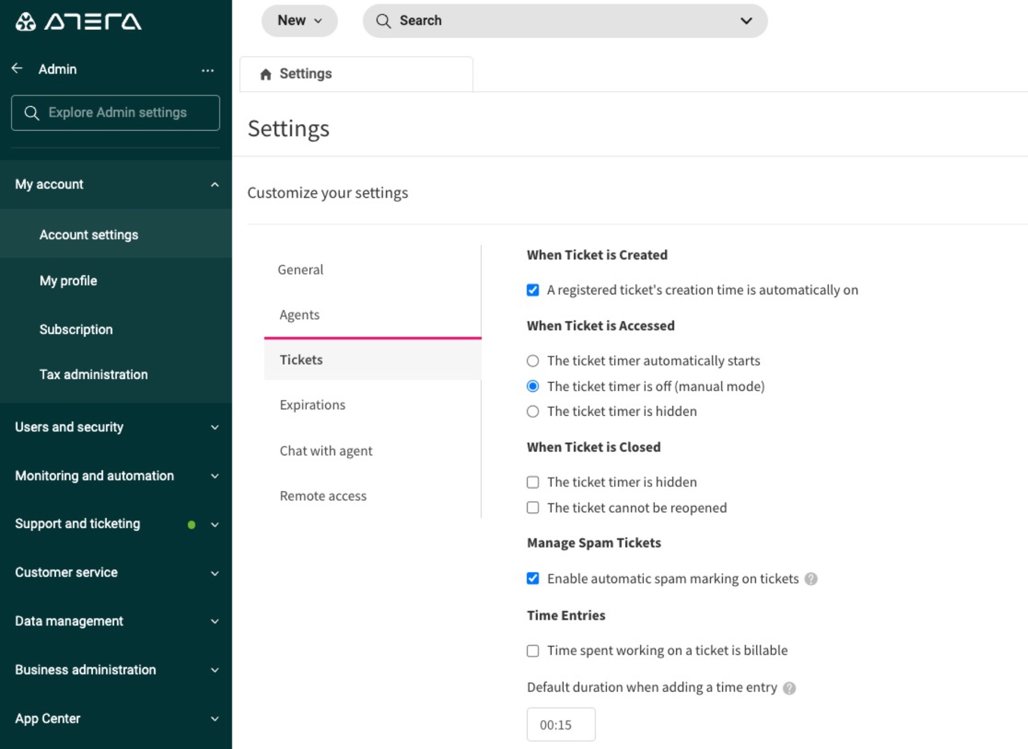This screenshot has height=749, width=1028.
Task: Expand Users and security section
Action: pyautogui.click(x=115, y=427)
